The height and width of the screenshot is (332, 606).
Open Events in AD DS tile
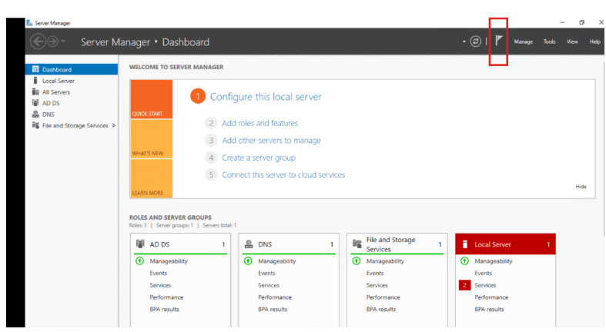click(x=159, y=273)
